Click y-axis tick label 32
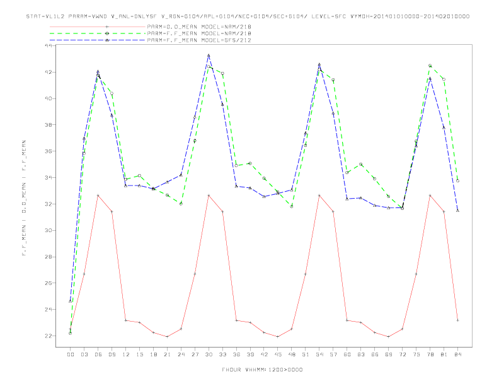 49,204
